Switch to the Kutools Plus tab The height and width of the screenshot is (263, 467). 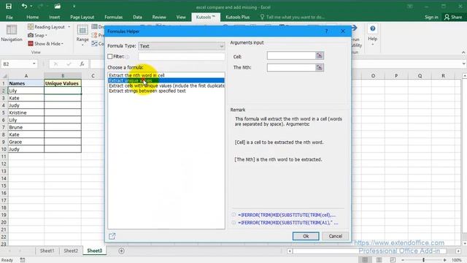click(237, 17)
